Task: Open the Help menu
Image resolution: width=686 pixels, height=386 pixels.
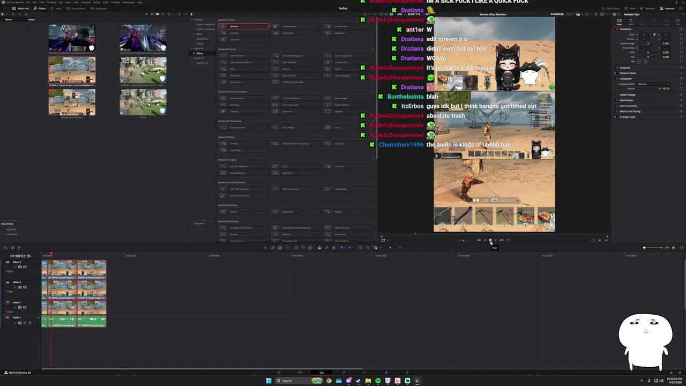Action: click(139, 2)
